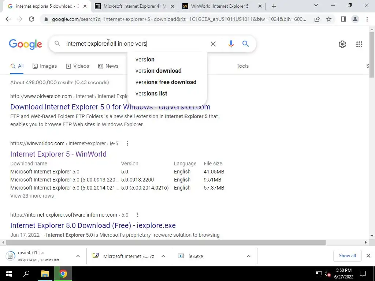Image resolution: width=375 pixels, height=281 pixels.
Task: Click the taskbar clock showing 5:50 PM
Action: (344, 274)
